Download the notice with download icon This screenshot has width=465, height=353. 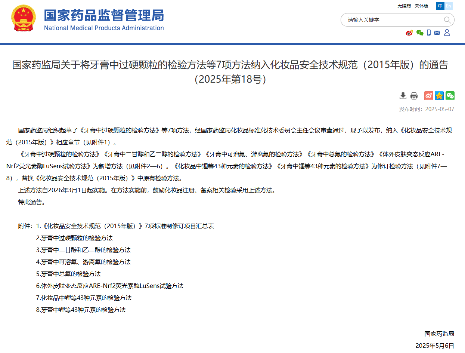click(x=403, y=96)
